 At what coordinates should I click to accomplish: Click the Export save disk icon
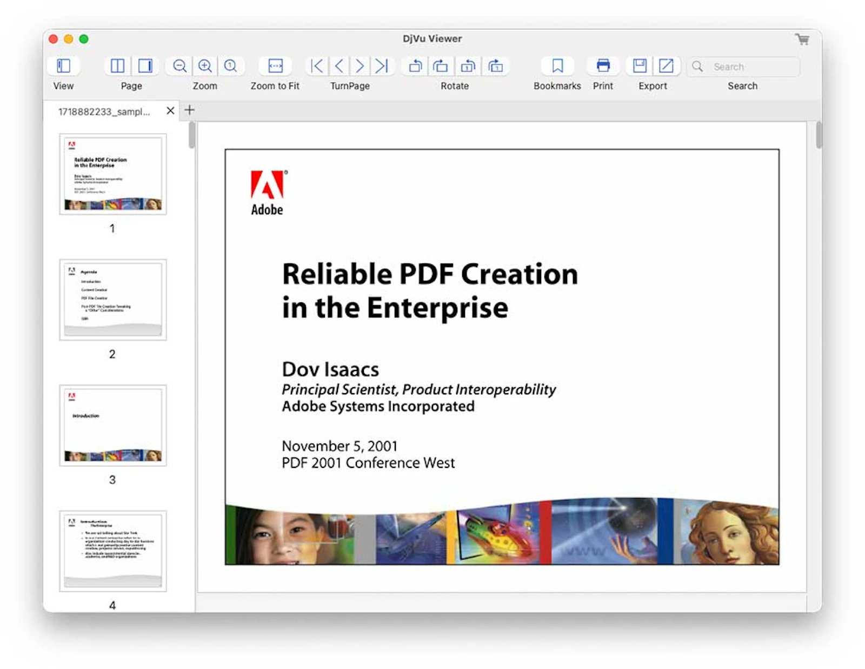(640, 66)
